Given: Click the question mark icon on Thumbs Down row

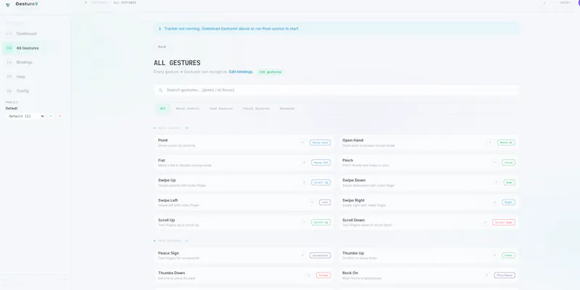Looking at the screenshot, I should pyautogui.click(x=309, y=276).
